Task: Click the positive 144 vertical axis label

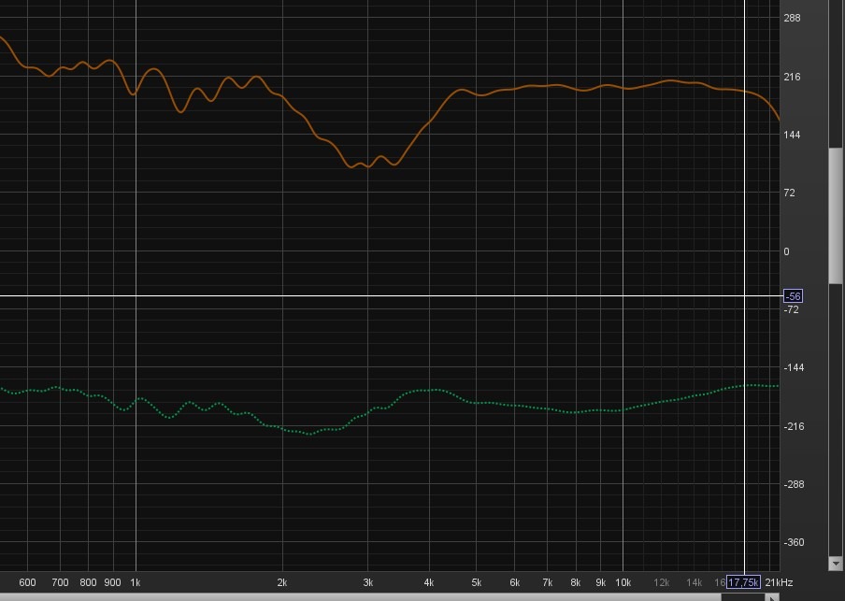Action: 792,135
